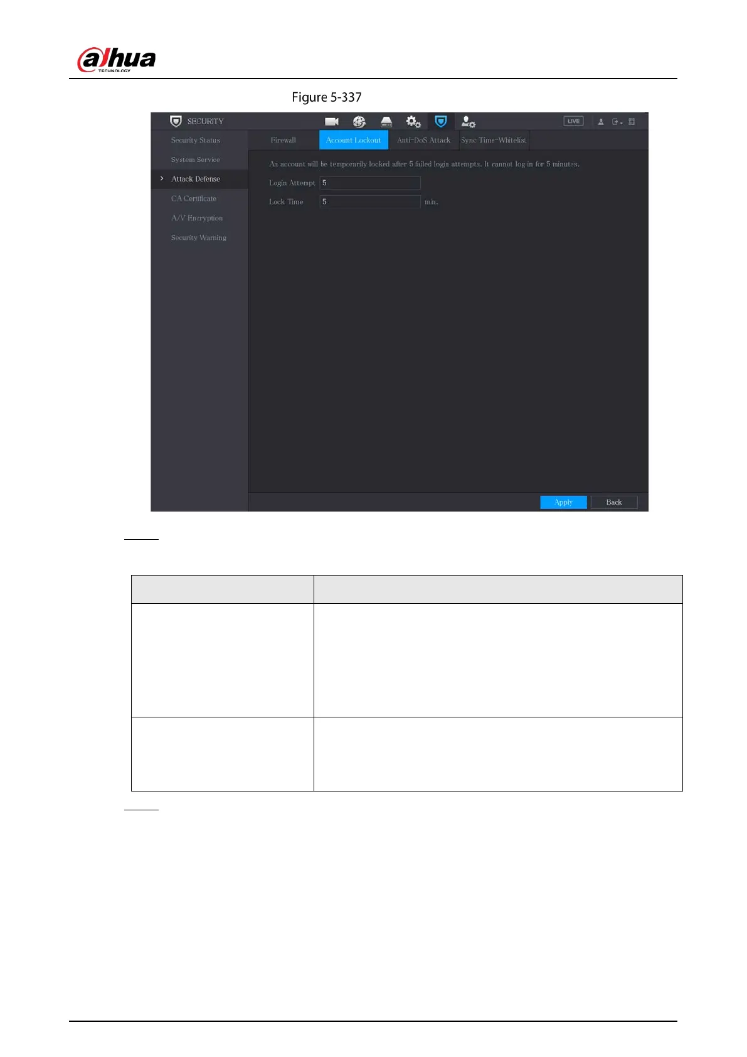
Task: Open the logout menu icon
Action: tap(617, 122)
